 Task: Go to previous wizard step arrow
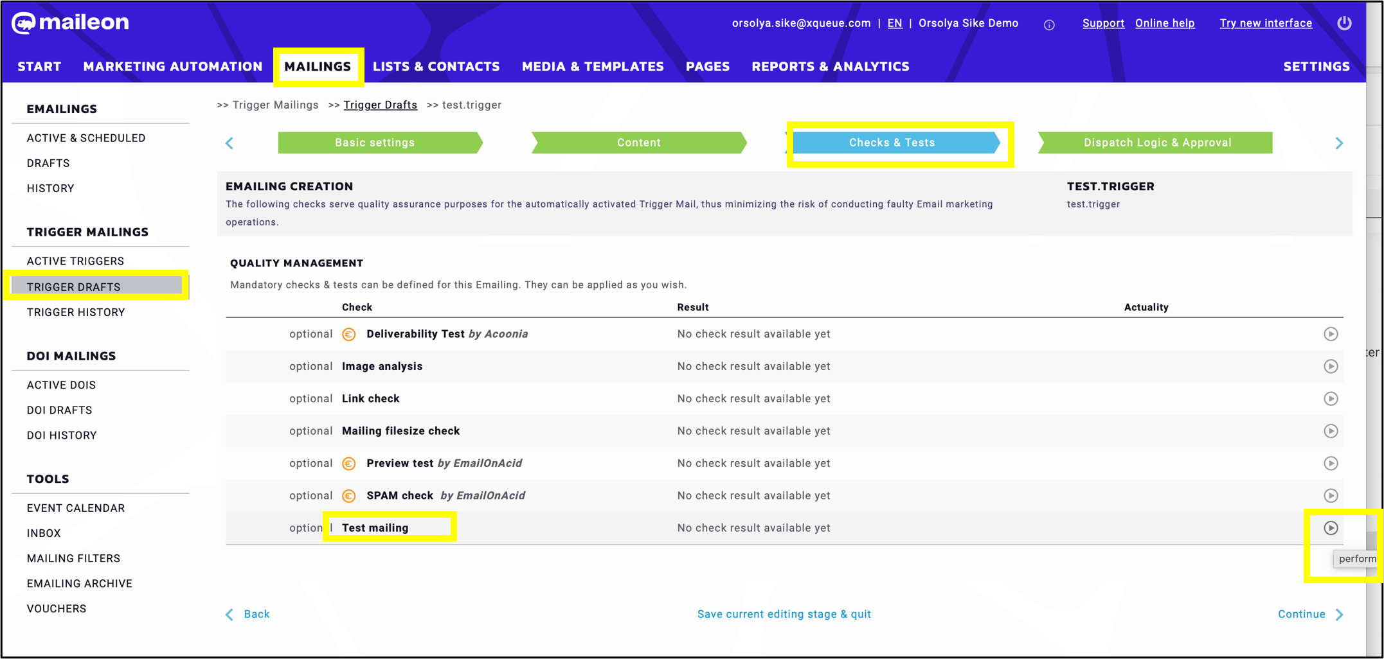[x=229, y=143]
